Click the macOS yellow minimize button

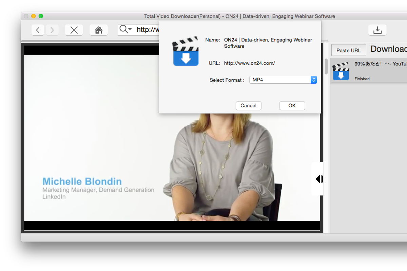pyautogui.click(x=33, y=16)
